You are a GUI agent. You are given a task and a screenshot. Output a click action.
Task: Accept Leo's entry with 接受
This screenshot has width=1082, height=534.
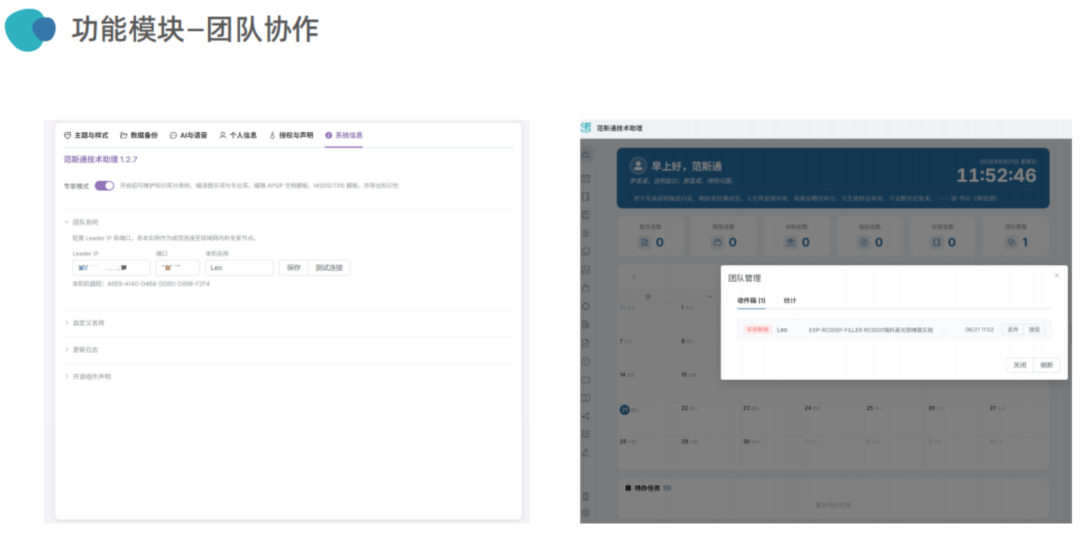click(x=1034, y=330)
